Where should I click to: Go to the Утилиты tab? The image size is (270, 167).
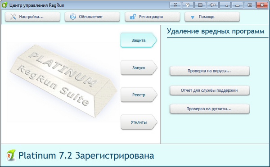coord(139,122)
